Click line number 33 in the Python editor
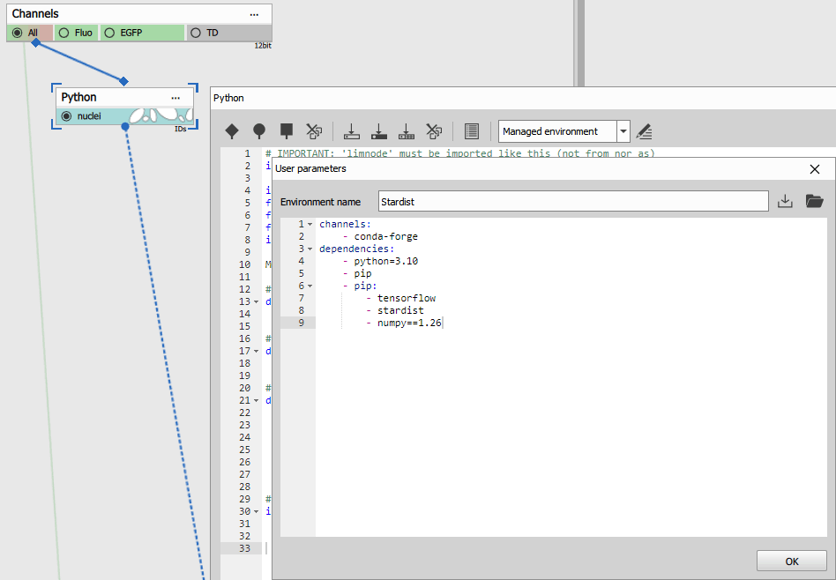 point(245,548)
